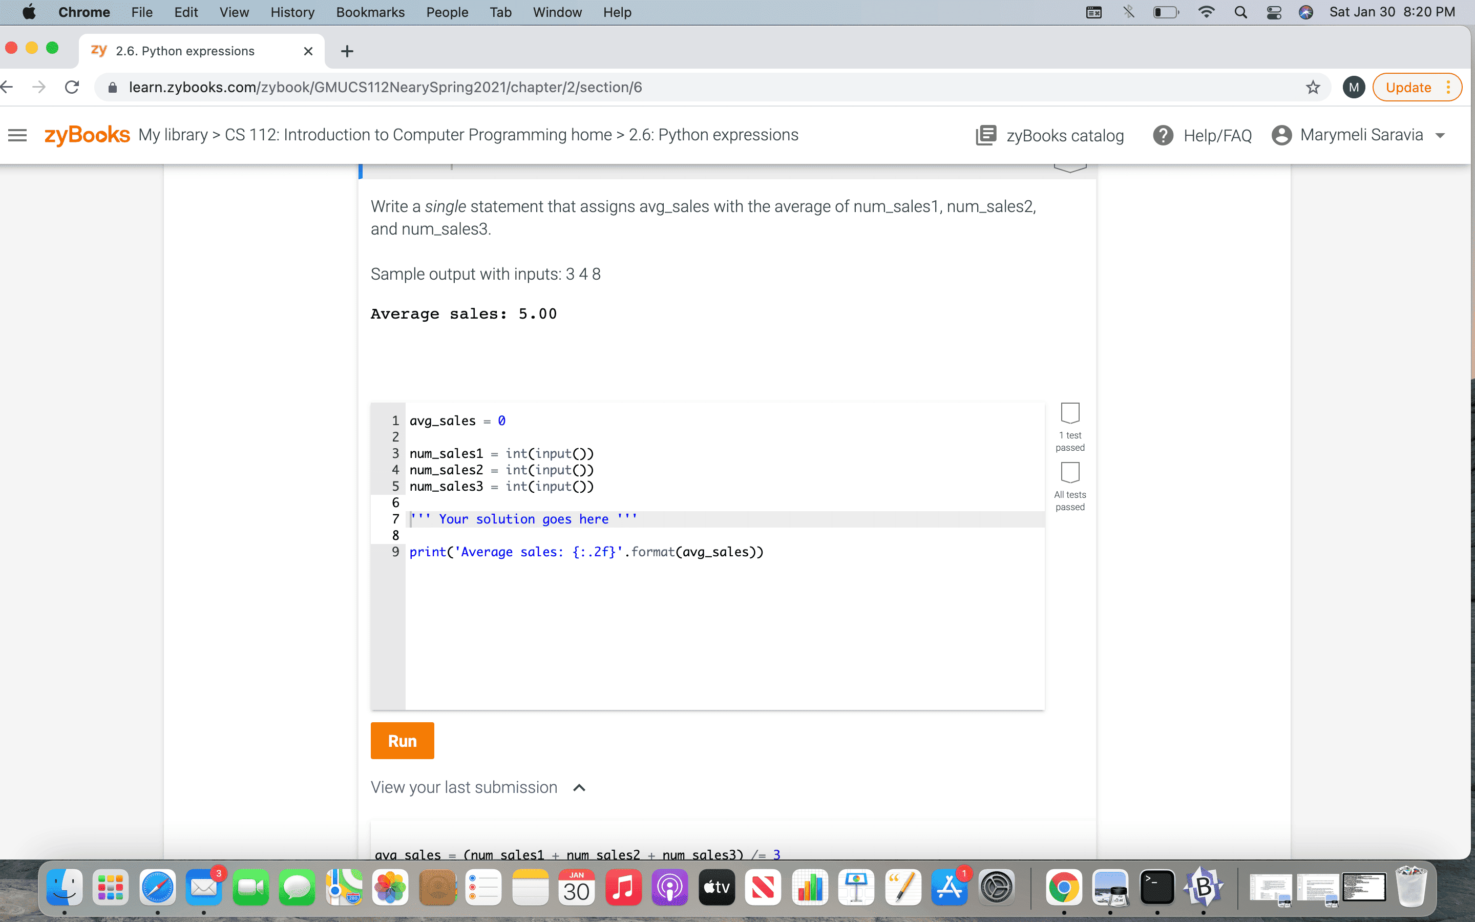1475x922 pixels.
Task: Go to My library breadcrumb link
Action: tap(173, 135)
